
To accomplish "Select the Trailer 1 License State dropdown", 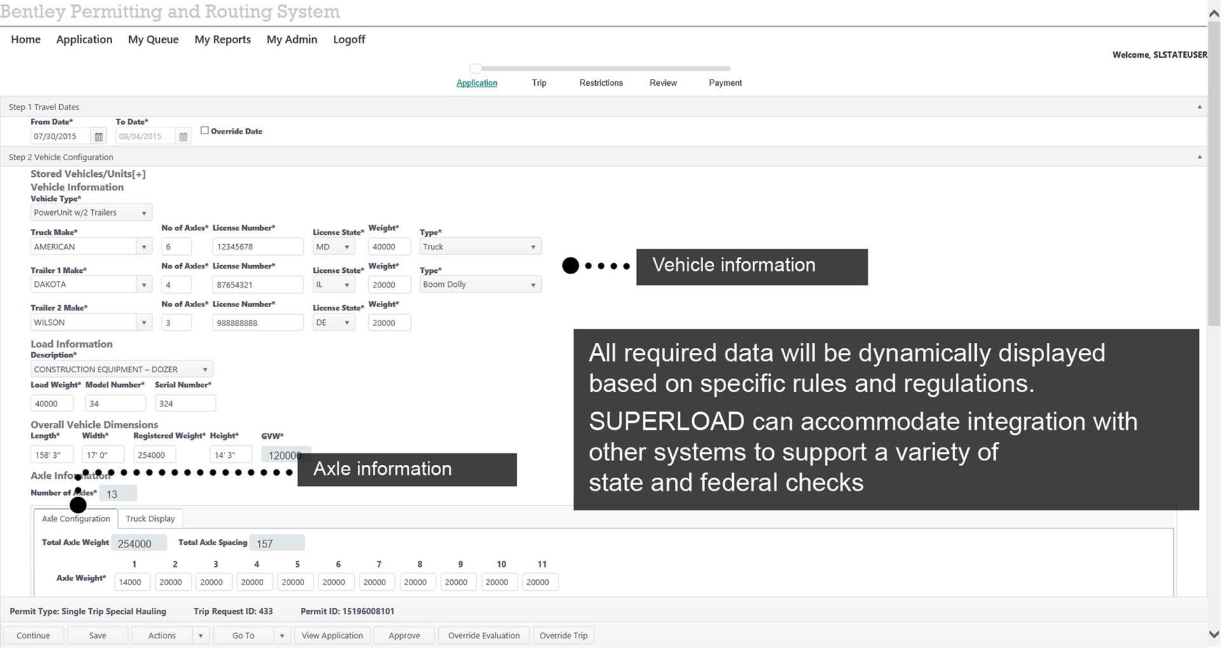I will 333,285.
